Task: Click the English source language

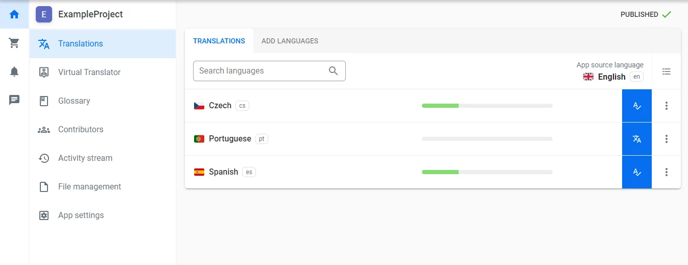Action: pos(611,77)
